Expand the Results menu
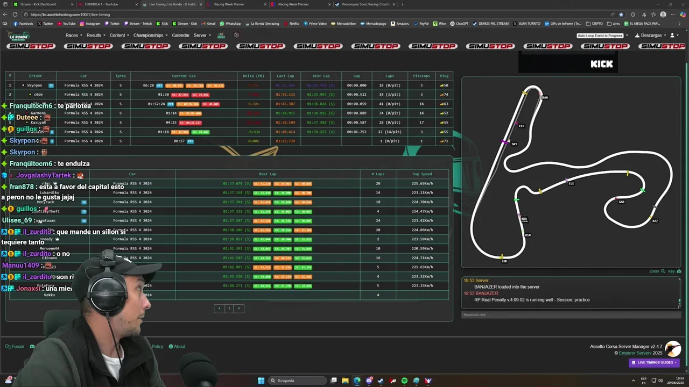 click(x=95, y=35)
